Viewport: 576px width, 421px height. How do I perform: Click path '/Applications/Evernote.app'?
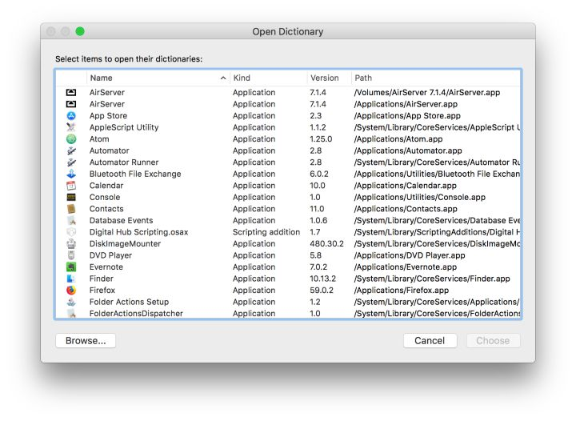coord(405,267)
